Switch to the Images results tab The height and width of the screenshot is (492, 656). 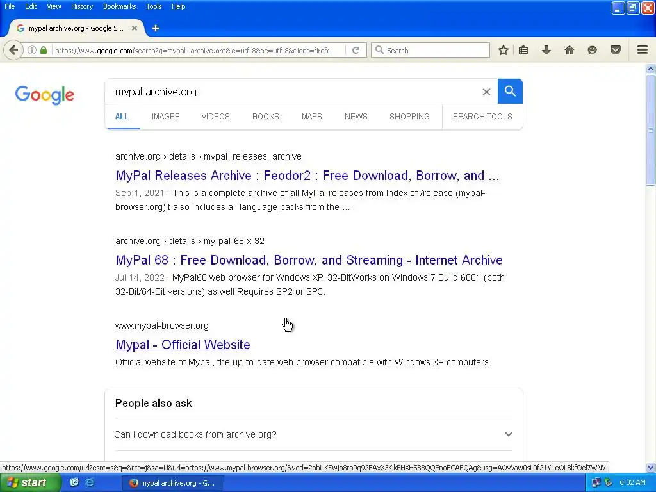click(166, 117)
